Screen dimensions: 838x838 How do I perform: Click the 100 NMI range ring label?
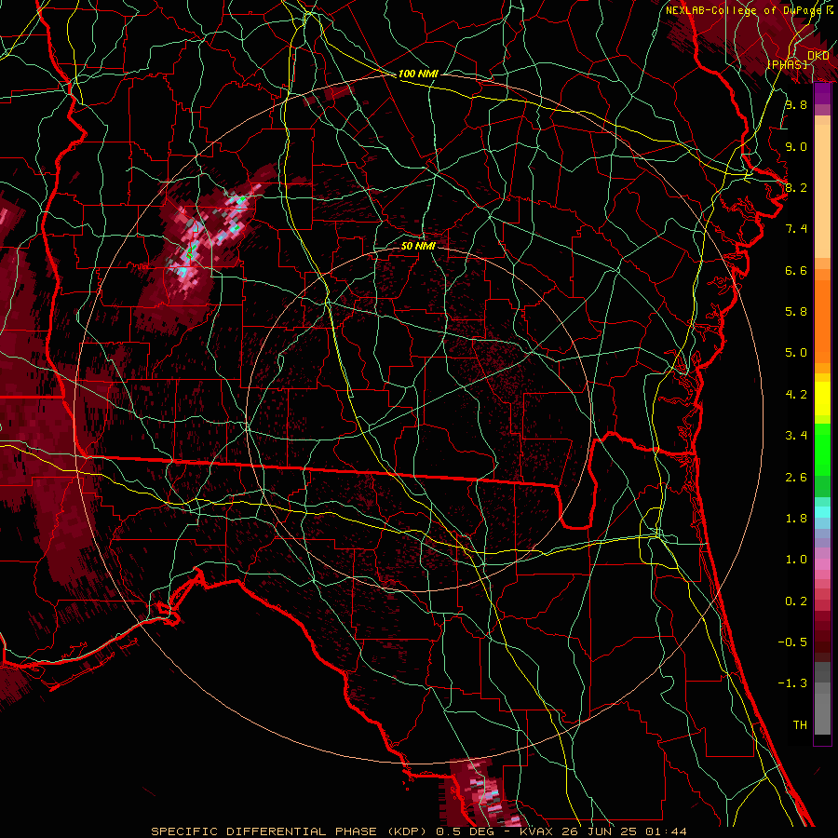[x=418, y=74]
